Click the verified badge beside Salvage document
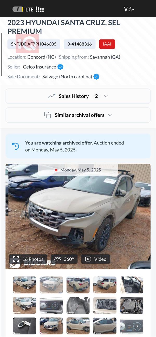 96,77
